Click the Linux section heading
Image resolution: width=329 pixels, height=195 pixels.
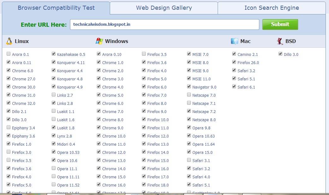pyautogui.click(x=22, y=41)
